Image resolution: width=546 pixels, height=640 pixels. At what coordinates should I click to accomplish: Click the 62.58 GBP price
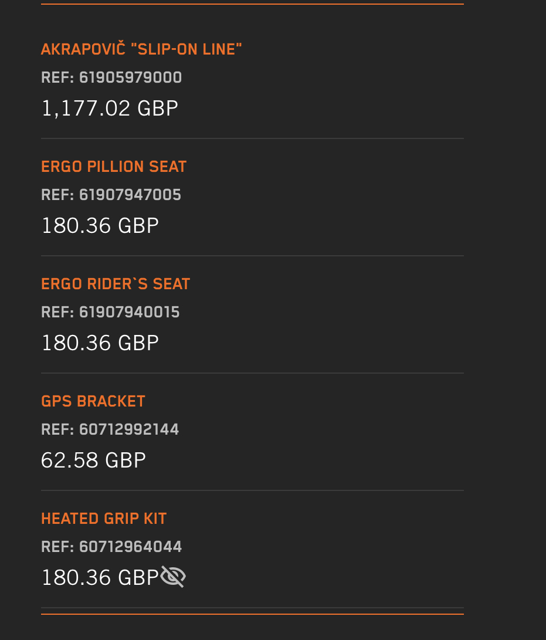click(x=94, y=460)
